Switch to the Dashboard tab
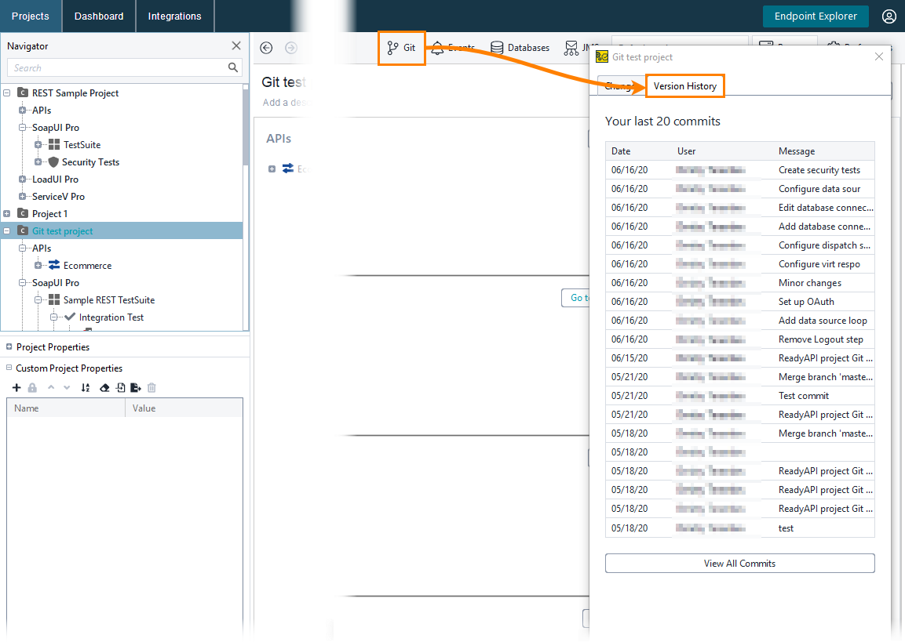The image size is (905, 642). 99,16
